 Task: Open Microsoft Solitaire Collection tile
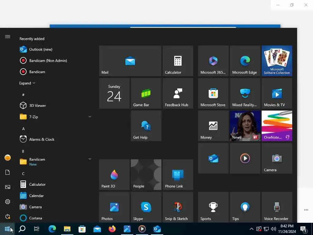(x=277, y=61)
